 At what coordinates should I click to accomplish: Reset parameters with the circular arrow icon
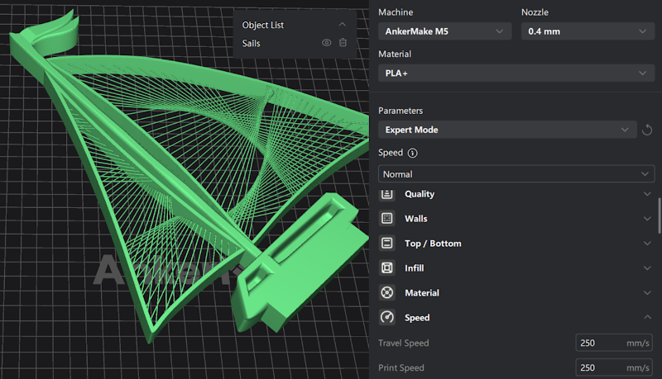click(x=647, y=130)
